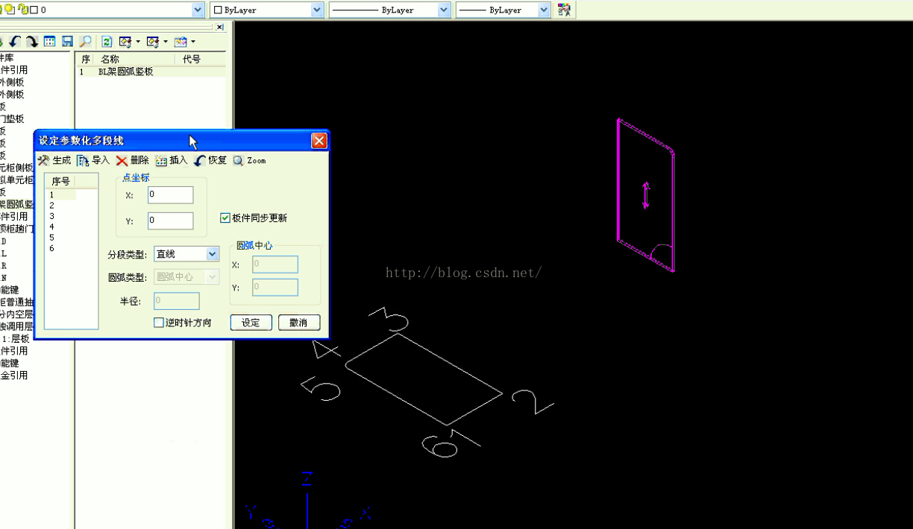Viewport: 913px width, 529px height.
Task: Click the 序 column header
Action: click(x=85, y=59)
